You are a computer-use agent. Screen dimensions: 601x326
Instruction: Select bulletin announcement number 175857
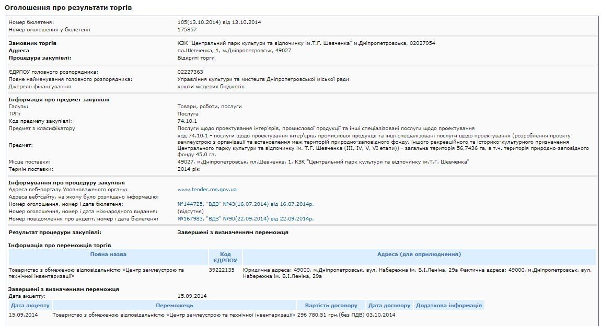pyautogui.click(x=187, y=30)
